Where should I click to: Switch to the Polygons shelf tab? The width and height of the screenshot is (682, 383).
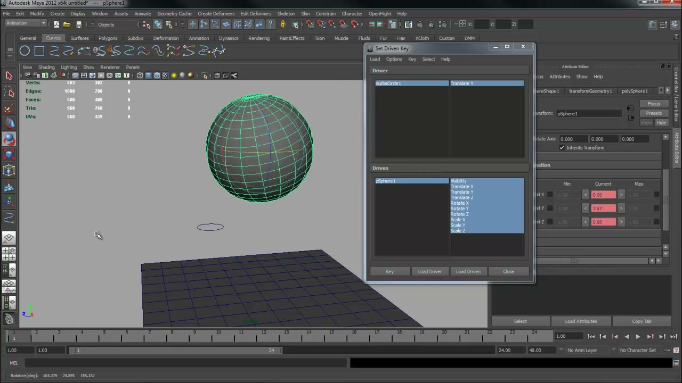tap(108, 38)
